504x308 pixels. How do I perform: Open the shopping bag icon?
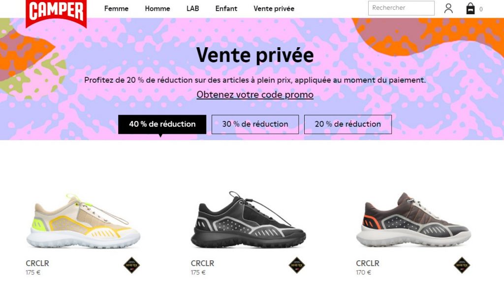470,8
